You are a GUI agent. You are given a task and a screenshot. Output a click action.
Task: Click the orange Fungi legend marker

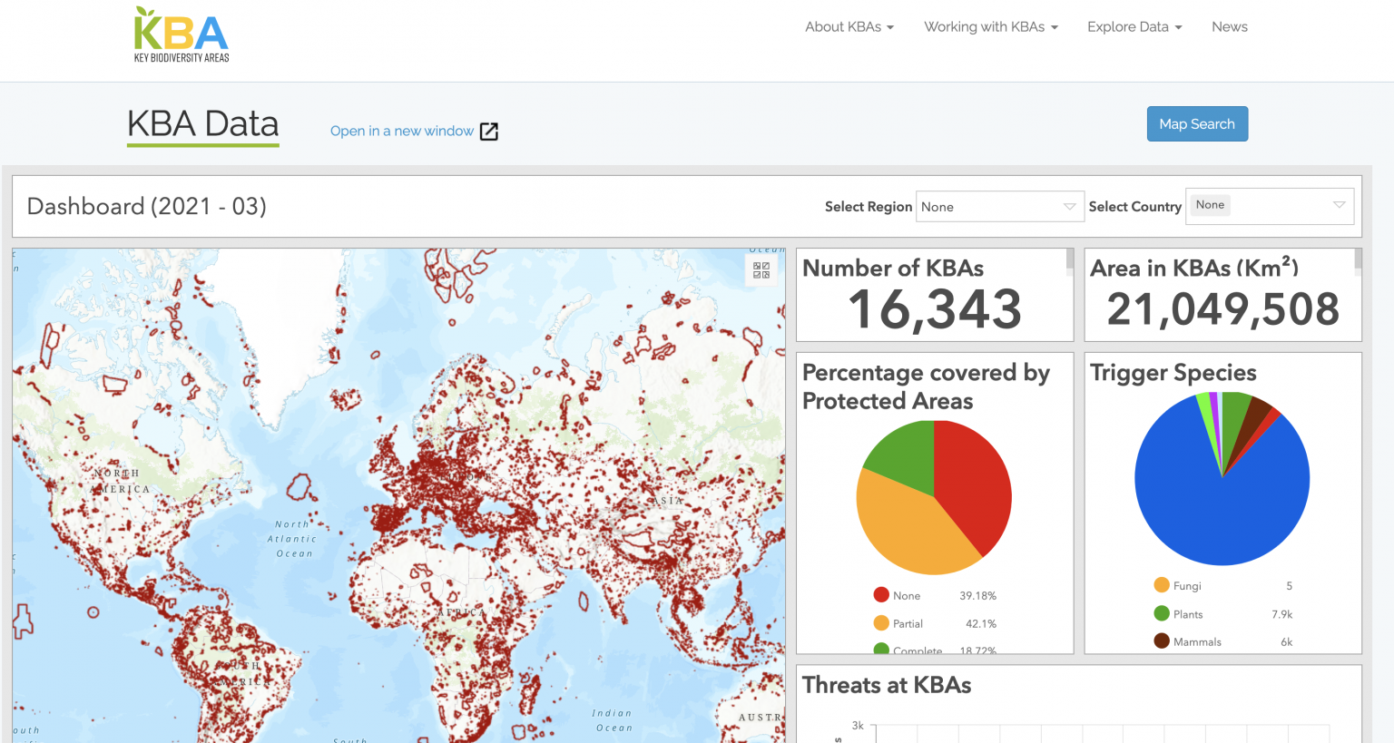coord(1162,585)
